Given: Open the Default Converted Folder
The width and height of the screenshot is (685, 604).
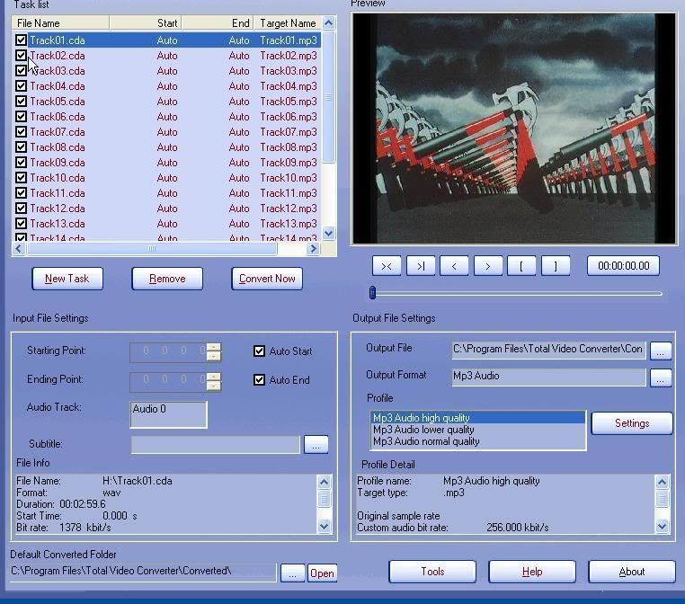Looking at the screenshot, I should coord(322,573).
